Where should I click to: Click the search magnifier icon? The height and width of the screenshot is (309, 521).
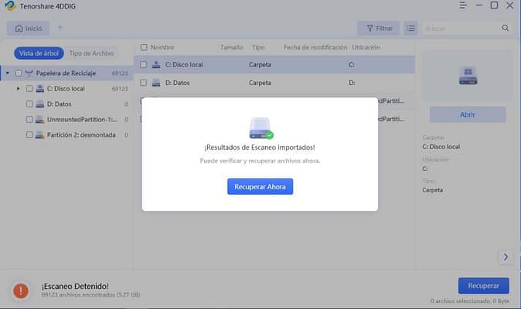click(x=505, y=29)
